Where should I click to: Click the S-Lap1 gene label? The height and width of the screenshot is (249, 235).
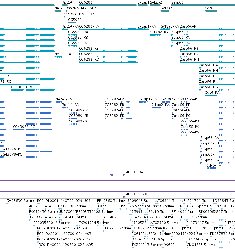pos(143,2)
